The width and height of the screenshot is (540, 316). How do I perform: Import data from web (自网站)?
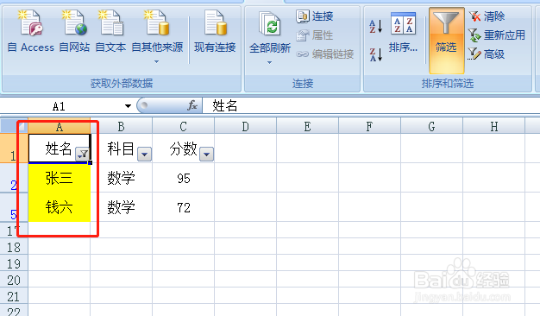tap(74, 32)
